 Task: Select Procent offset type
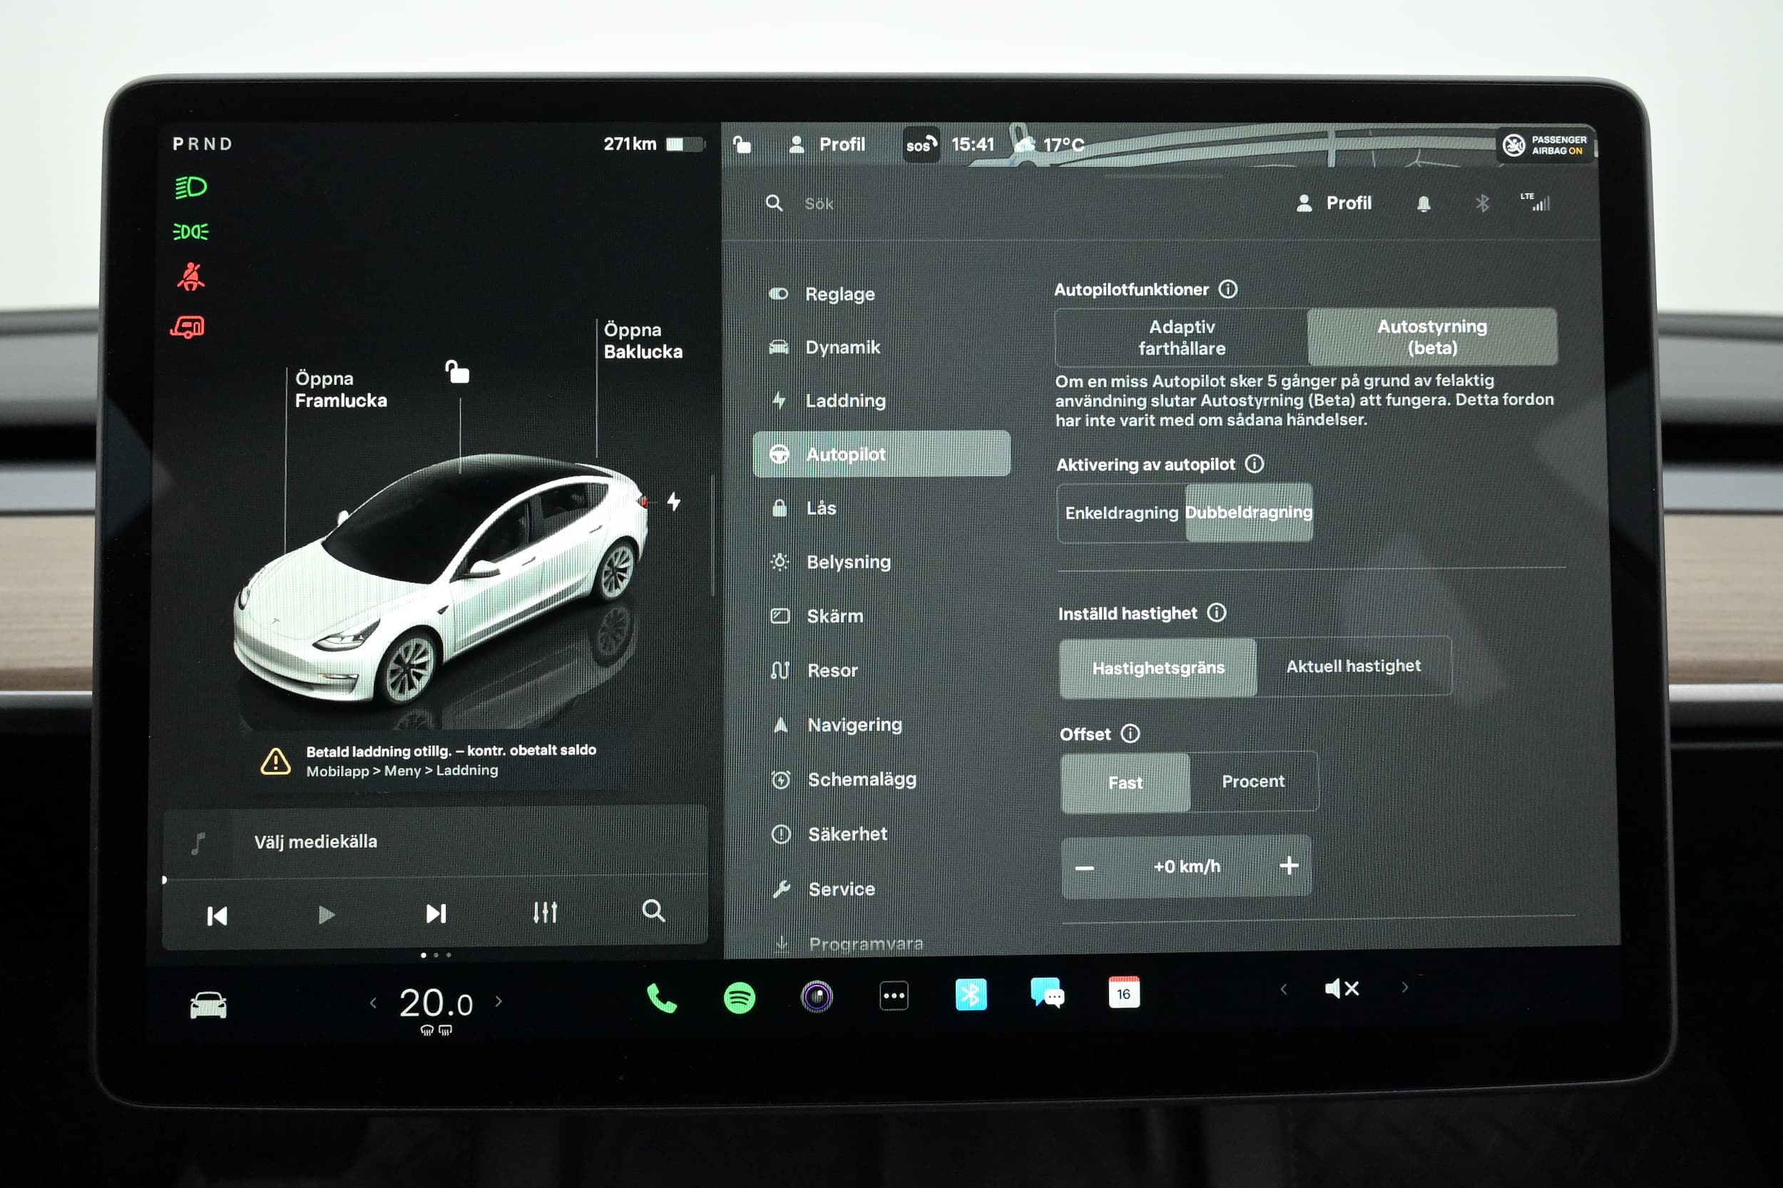pyautogui.click(x=1253, y=781)
